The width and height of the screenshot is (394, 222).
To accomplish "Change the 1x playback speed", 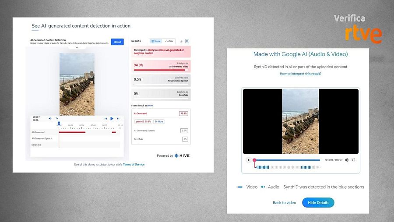I will [x=57, y=118].
